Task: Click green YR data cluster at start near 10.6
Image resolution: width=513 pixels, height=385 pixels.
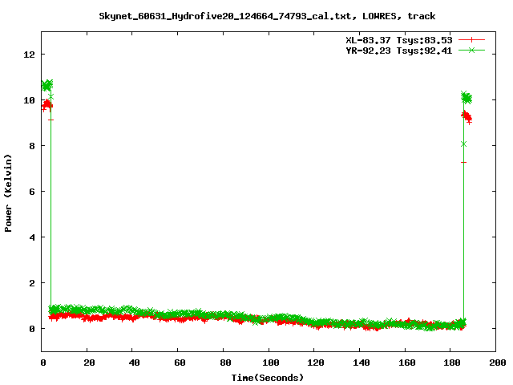Action: [46, 86]
